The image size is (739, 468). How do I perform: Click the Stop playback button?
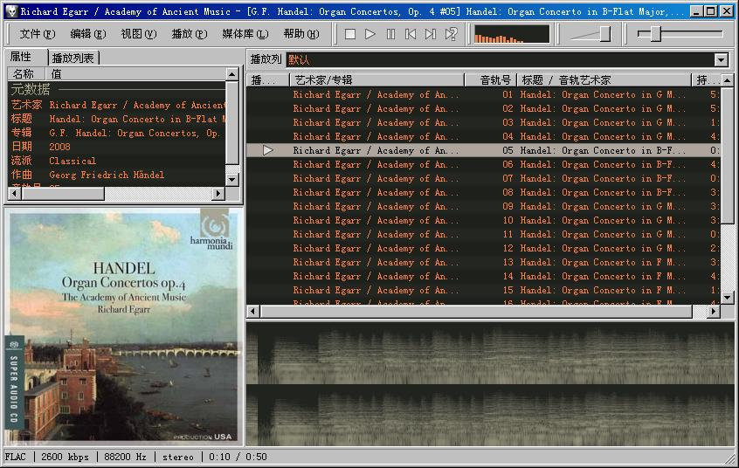click(349, 34)
